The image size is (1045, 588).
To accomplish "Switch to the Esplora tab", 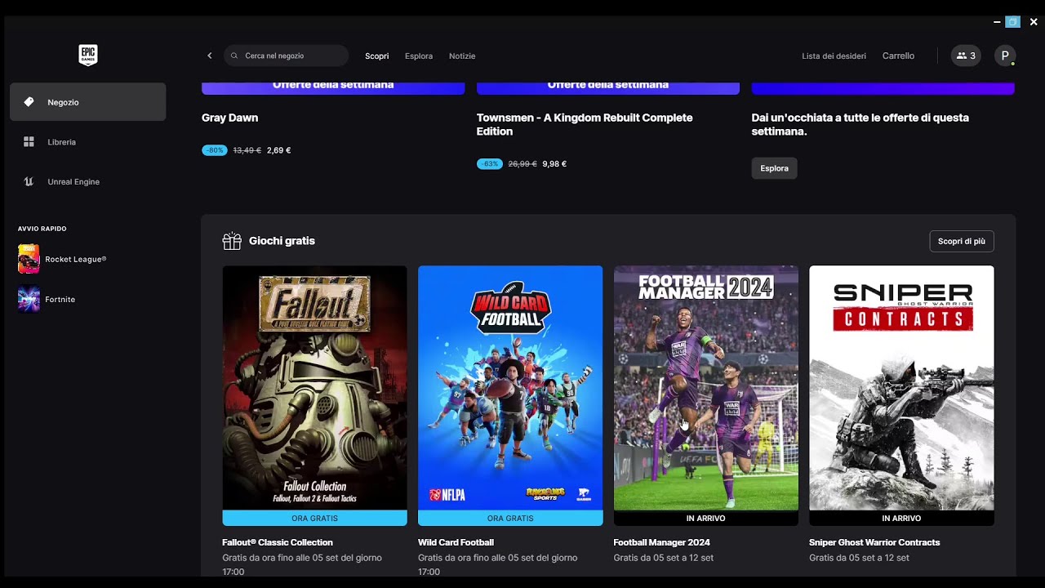I will 419,56.
